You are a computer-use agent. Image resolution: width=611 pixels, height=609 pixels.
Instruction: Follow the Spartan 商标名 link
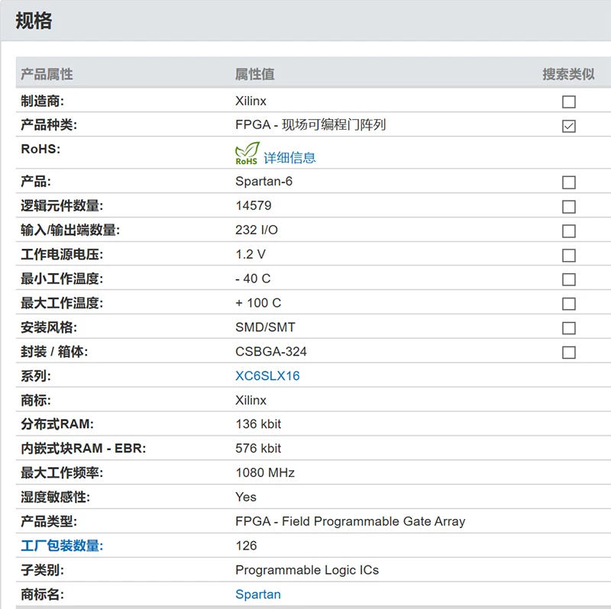[258, 594]
